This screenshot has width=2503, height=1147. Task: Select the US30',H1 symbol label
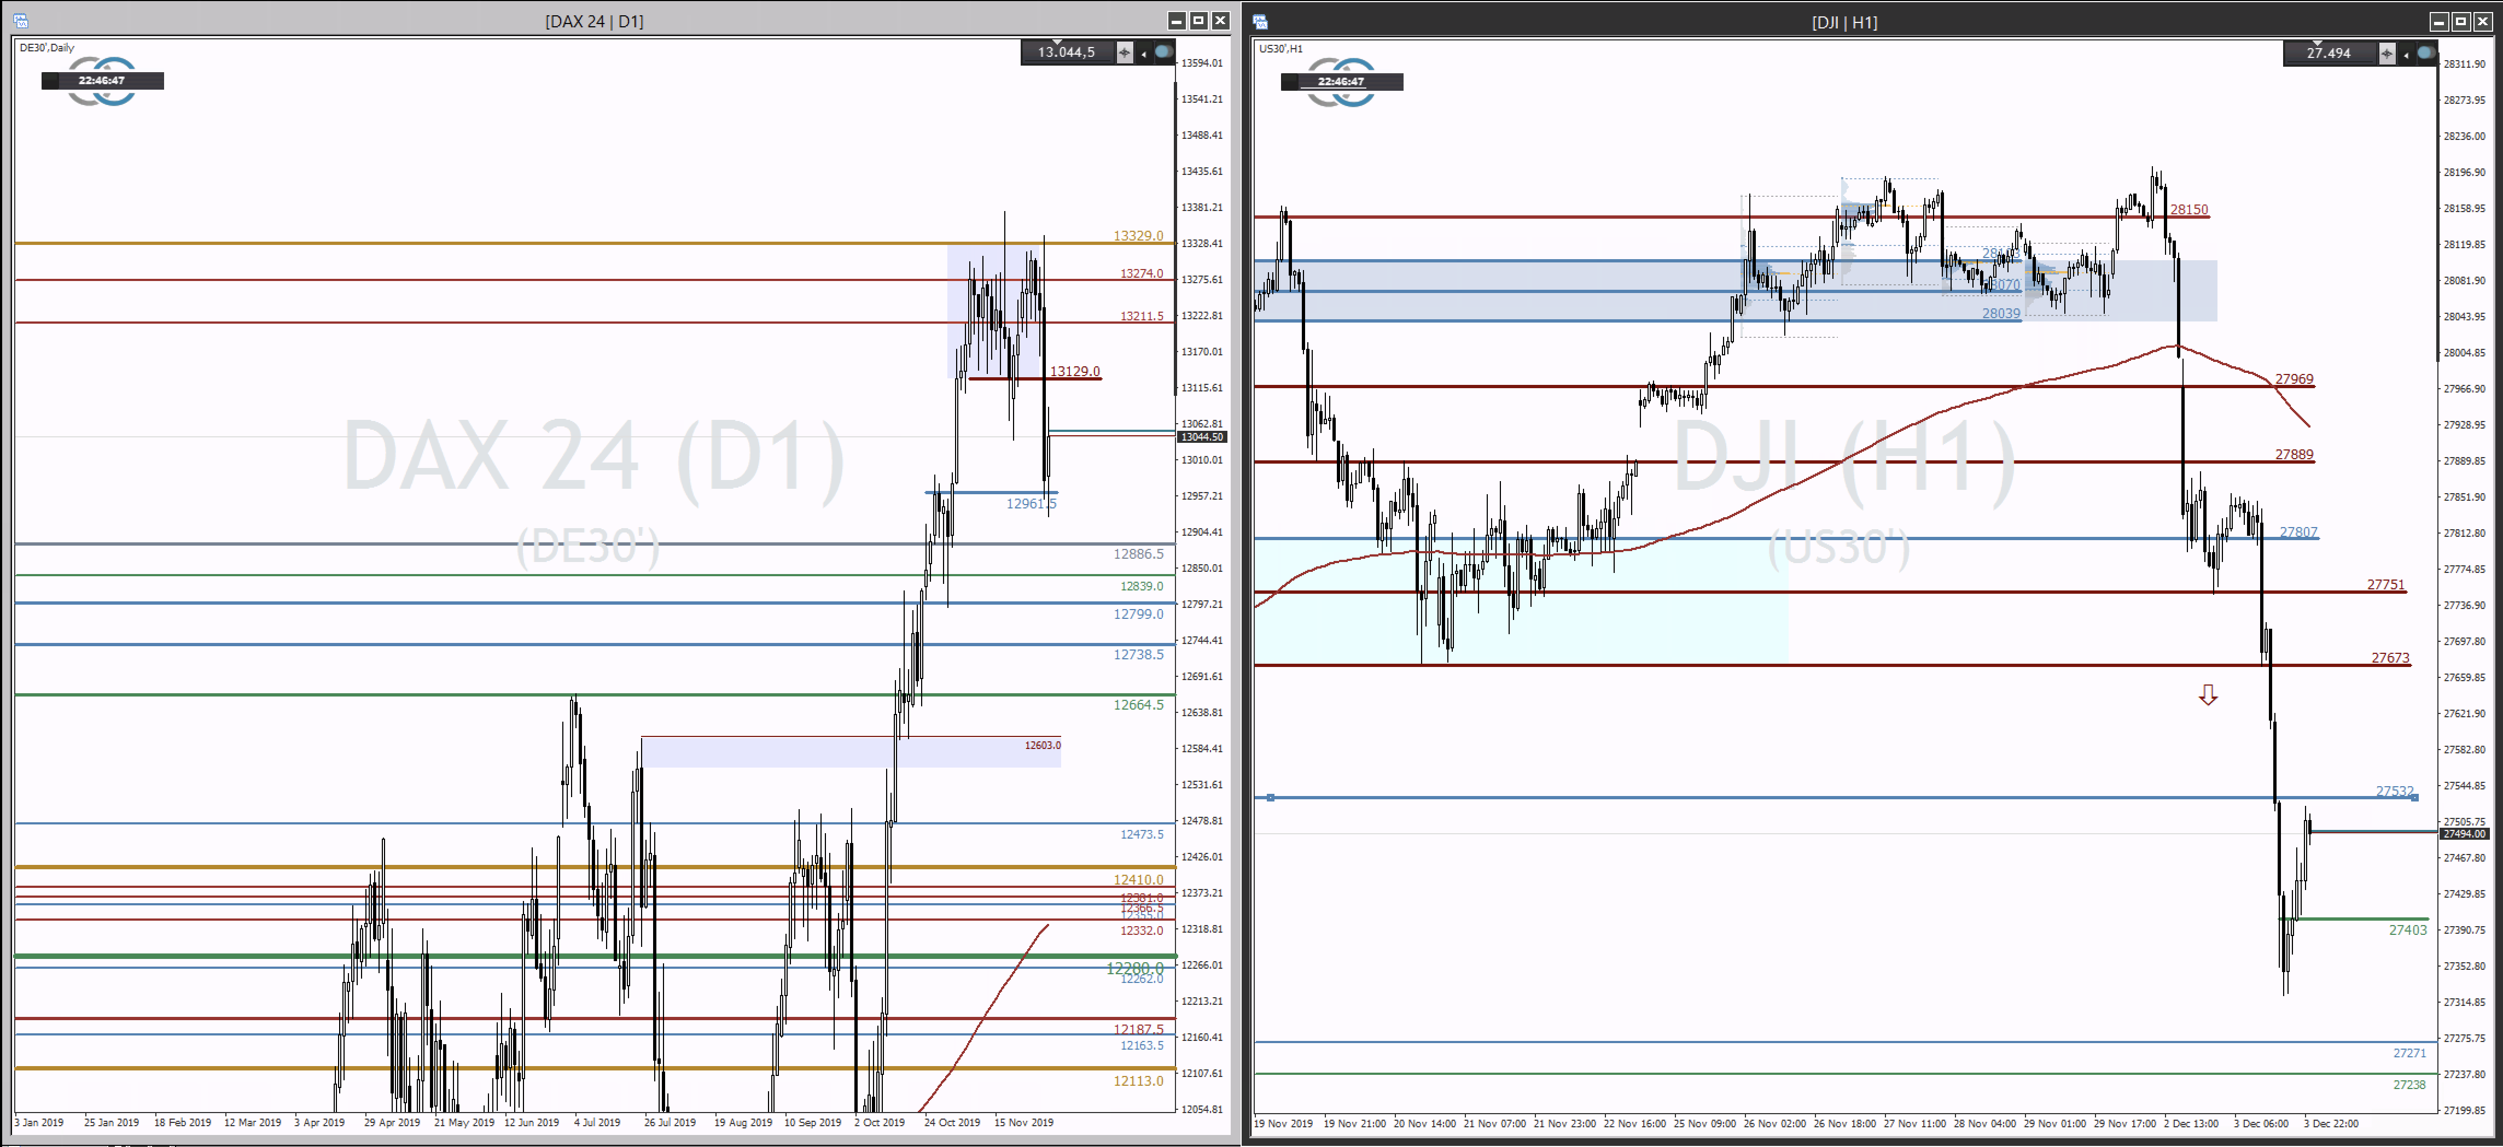[1280, 49]
